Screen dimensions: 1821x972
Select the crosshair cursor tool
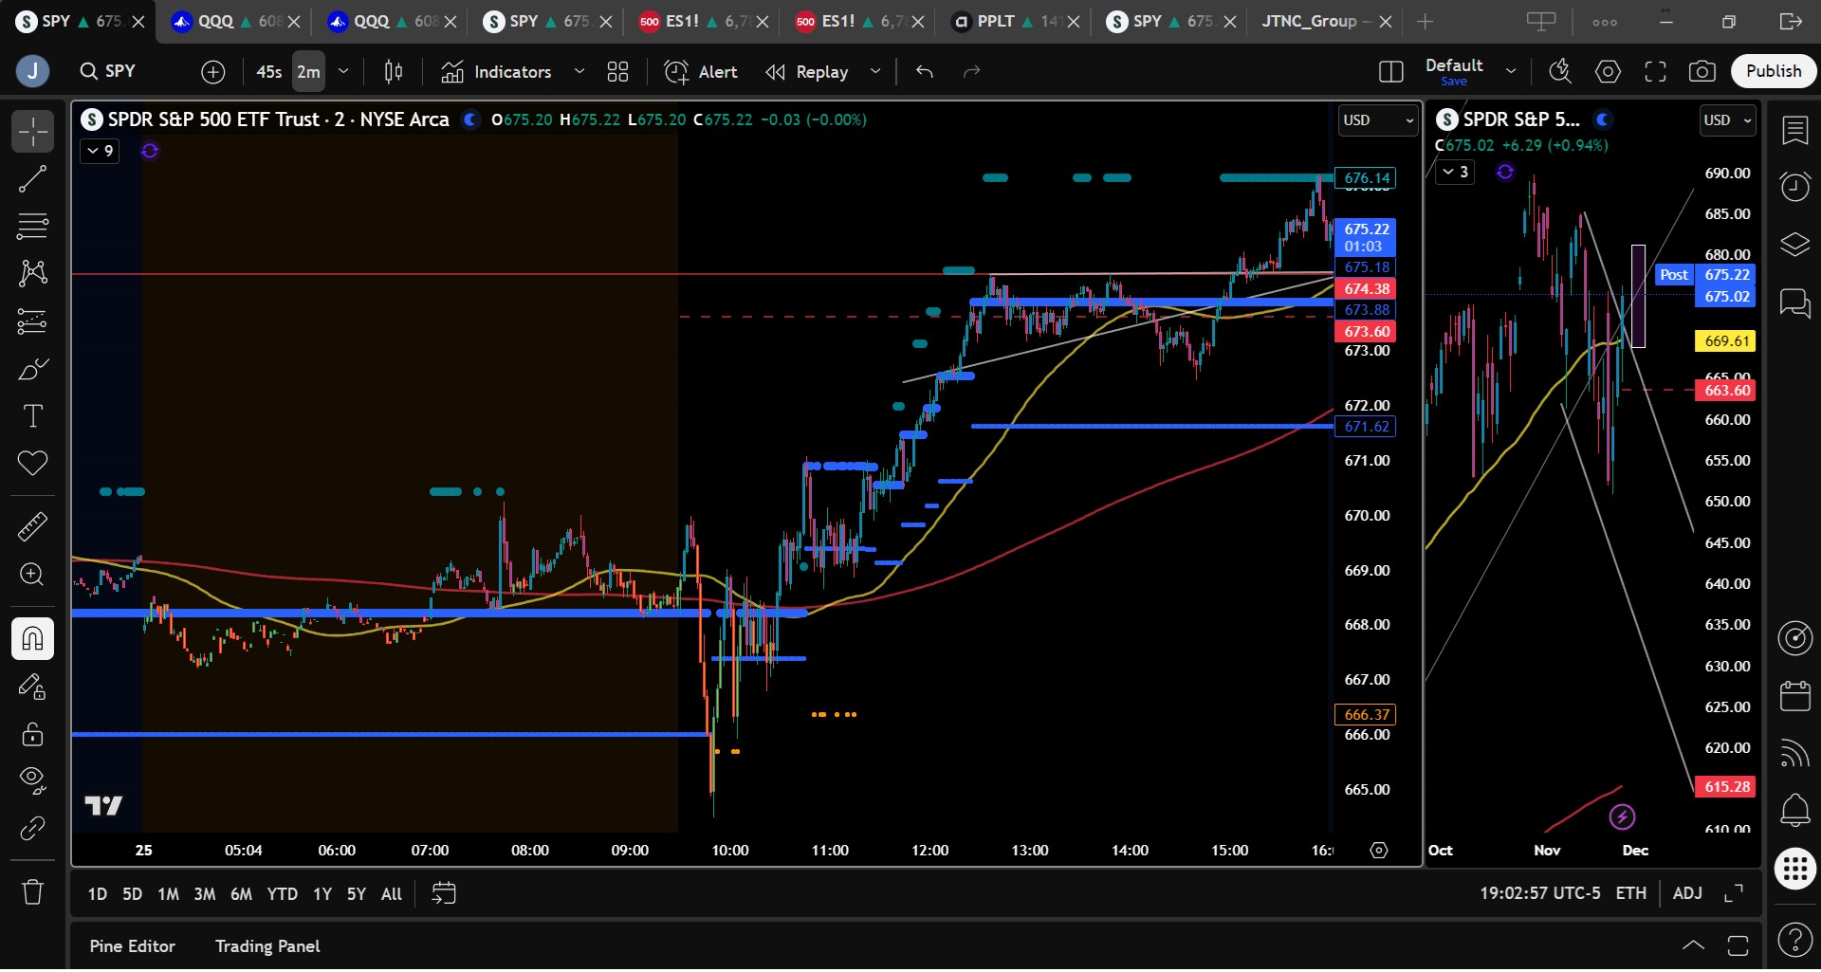32,132
